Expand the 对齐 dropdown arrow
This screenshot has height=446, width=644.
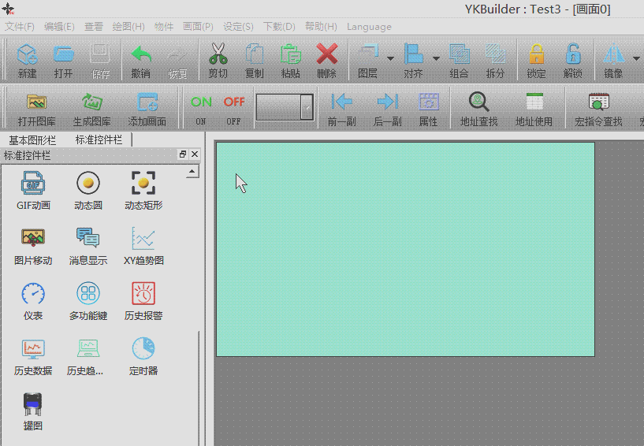click(436, 58)
